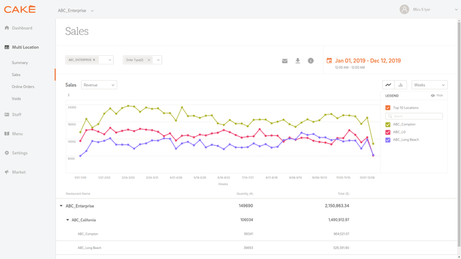Select the Sales submenu item
Screen dimensions: 461x259
point(16,75)
